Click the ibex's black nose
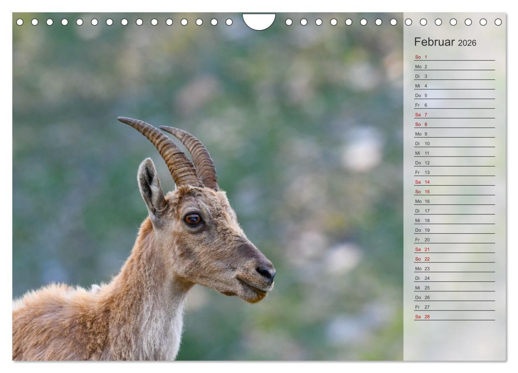Image resolution: width=518 pixels, height=373 pixels. [x=266, y=272]
